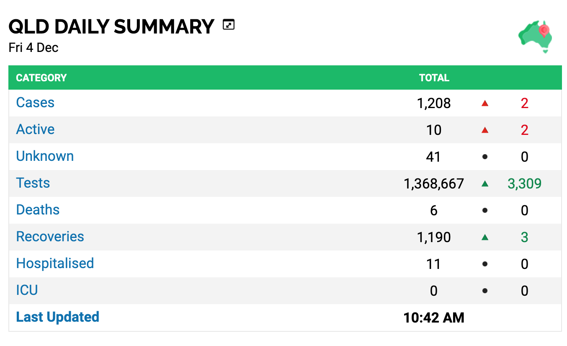The height and width of the screenshot is (346, 567).
Task: Open the Active category link
Action: coord(35,129)
